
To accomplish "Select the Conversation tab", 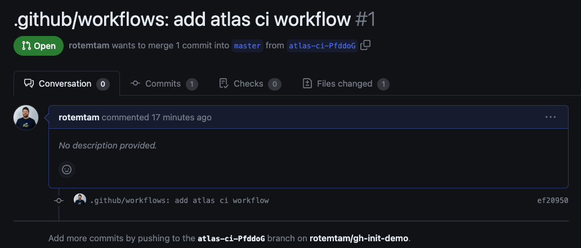I will 66,84.
